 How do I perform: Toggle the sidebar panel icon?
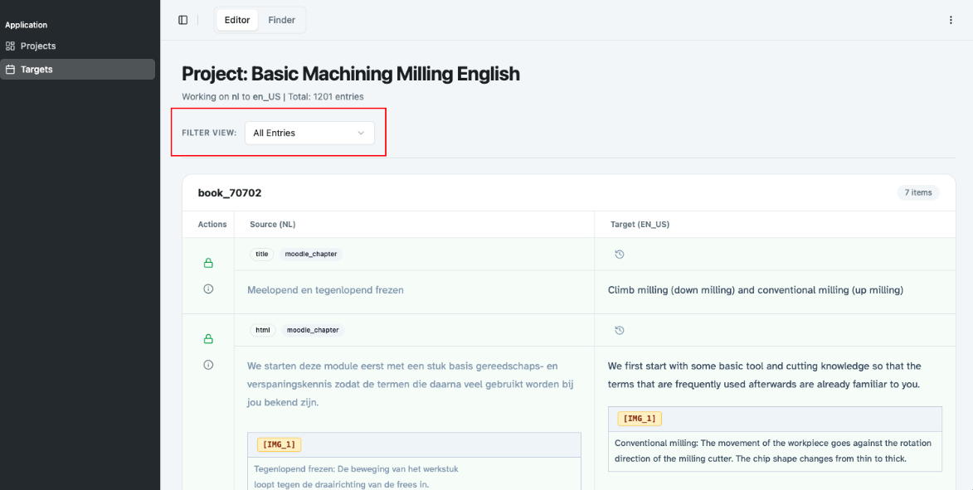tap(183, 20)
